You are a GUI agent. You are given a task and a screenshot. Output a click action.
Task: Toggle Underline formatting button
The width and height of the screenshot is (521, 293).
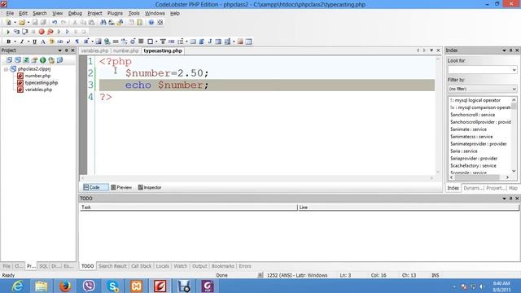coord(34,42)
